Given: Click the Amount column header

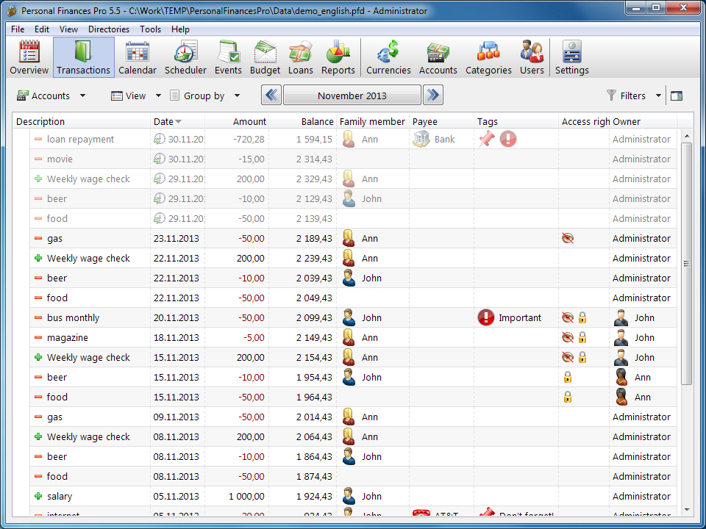Looking at the screenshot, I should pos(237,121).
